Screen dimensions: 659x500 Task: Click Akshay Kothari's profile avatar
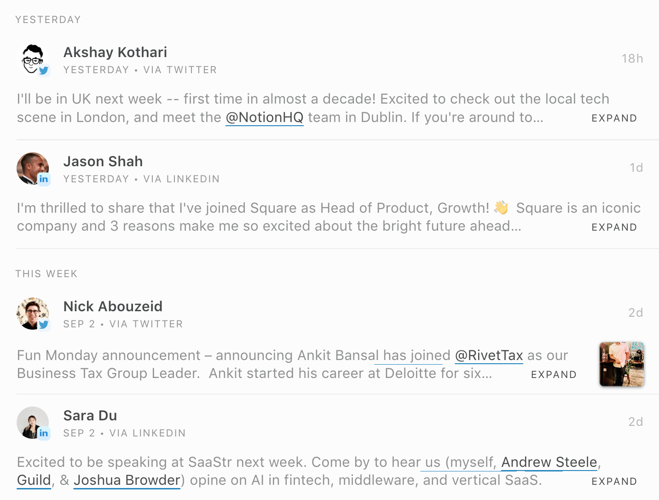tap(31, 58)
